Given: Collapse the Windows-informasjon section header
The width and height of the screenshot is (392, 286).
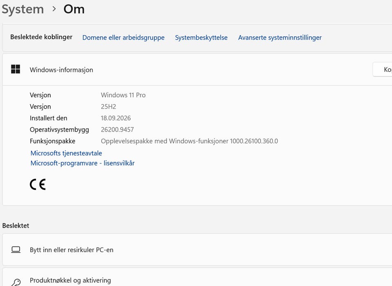Looking at the screenshot, I should [197, 69].
